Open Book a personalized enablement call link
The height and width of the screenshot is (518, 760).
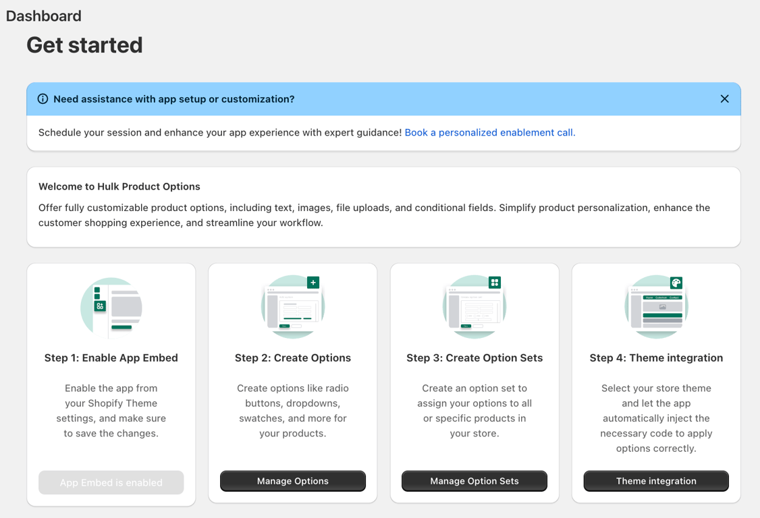[x=489, y=133]
